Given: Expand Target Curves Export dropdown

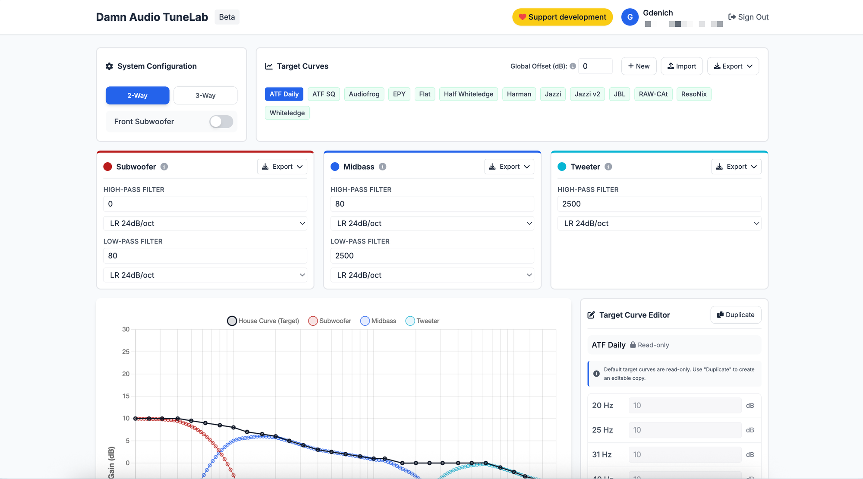Looking at the screenshot, I should click(x=733, y=66).
